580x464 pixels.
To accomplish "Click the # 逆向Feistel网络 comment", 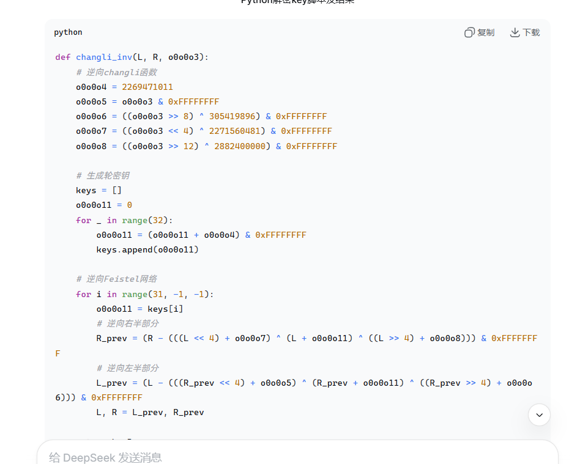I will tap(116, 279).
